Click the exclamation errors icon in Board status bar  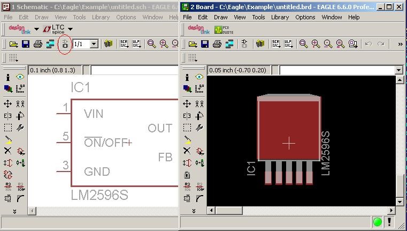coord(389,222)
